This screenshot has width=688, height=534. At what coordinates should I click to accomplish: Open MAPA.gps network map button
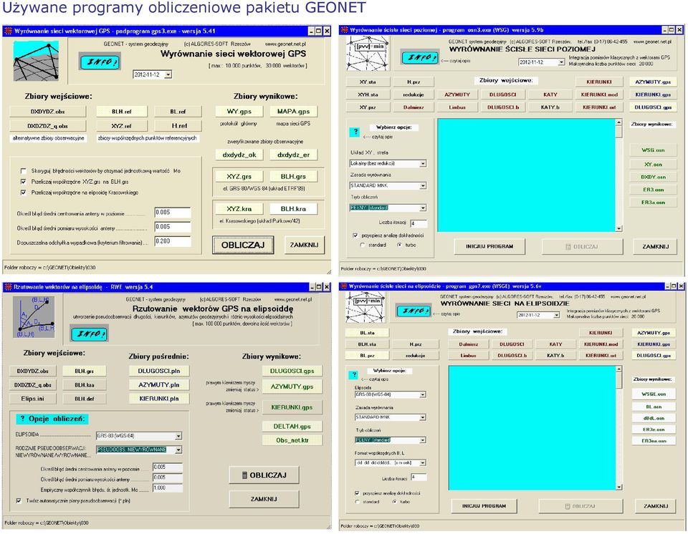(x=293, y=112)
